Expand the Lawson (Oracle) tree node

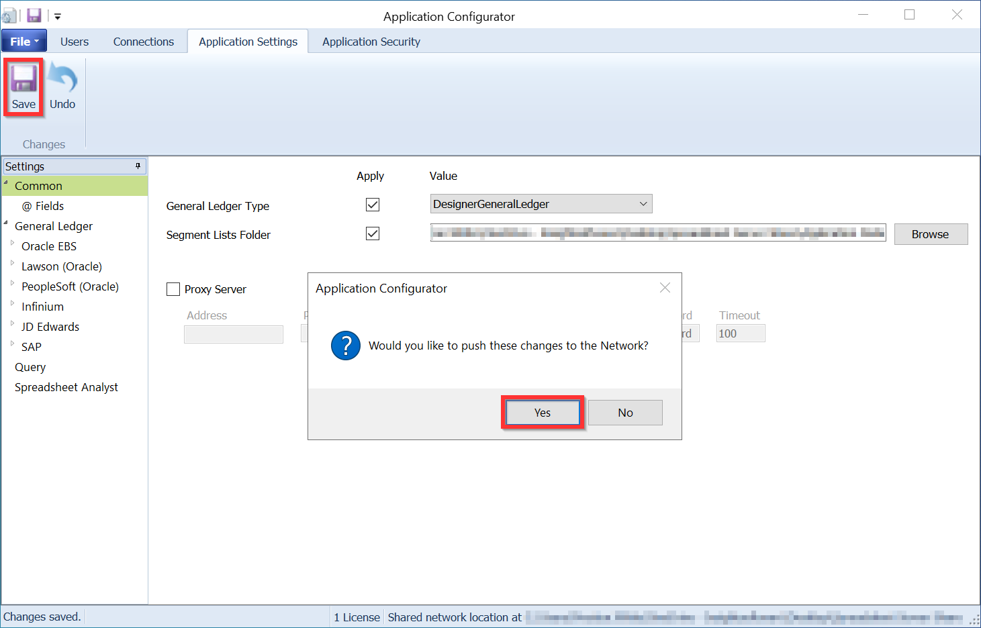[x=13, y=264]
